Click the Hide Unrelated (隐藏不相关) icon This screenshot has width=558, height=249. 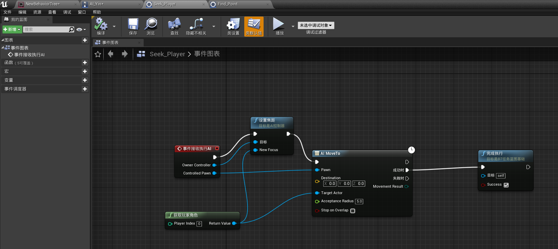pyautogui.click(x=196, y=26)
